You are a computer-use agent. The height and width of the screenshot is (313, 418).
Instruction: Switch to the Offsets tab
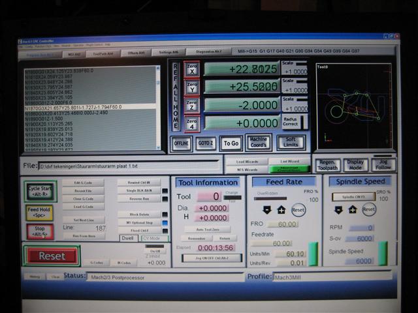137,53
